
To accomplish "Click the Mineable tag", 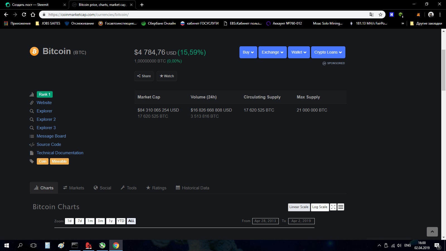I will 59,161.
